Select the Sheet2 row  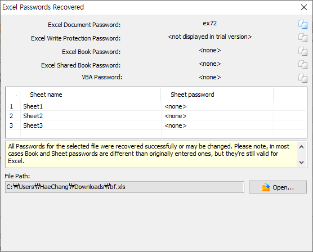point(156,116)
